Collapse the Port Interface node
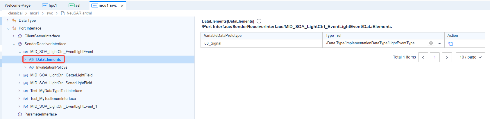Screen dimensions: 490x119 8,28
